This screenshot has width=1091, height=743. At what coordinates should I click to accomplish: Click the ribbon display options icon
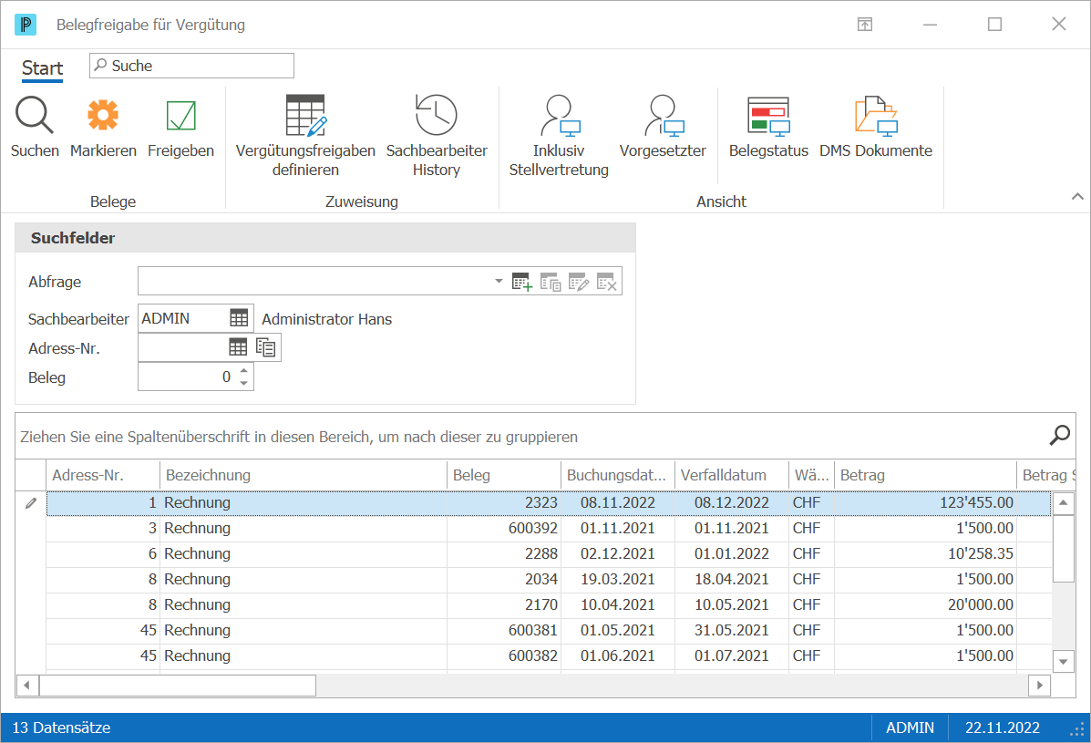865,25
